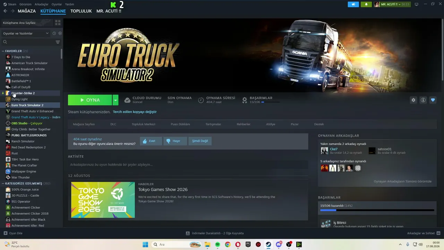Click the Wallpaper Engine icon in sidebar

point(8,172)
